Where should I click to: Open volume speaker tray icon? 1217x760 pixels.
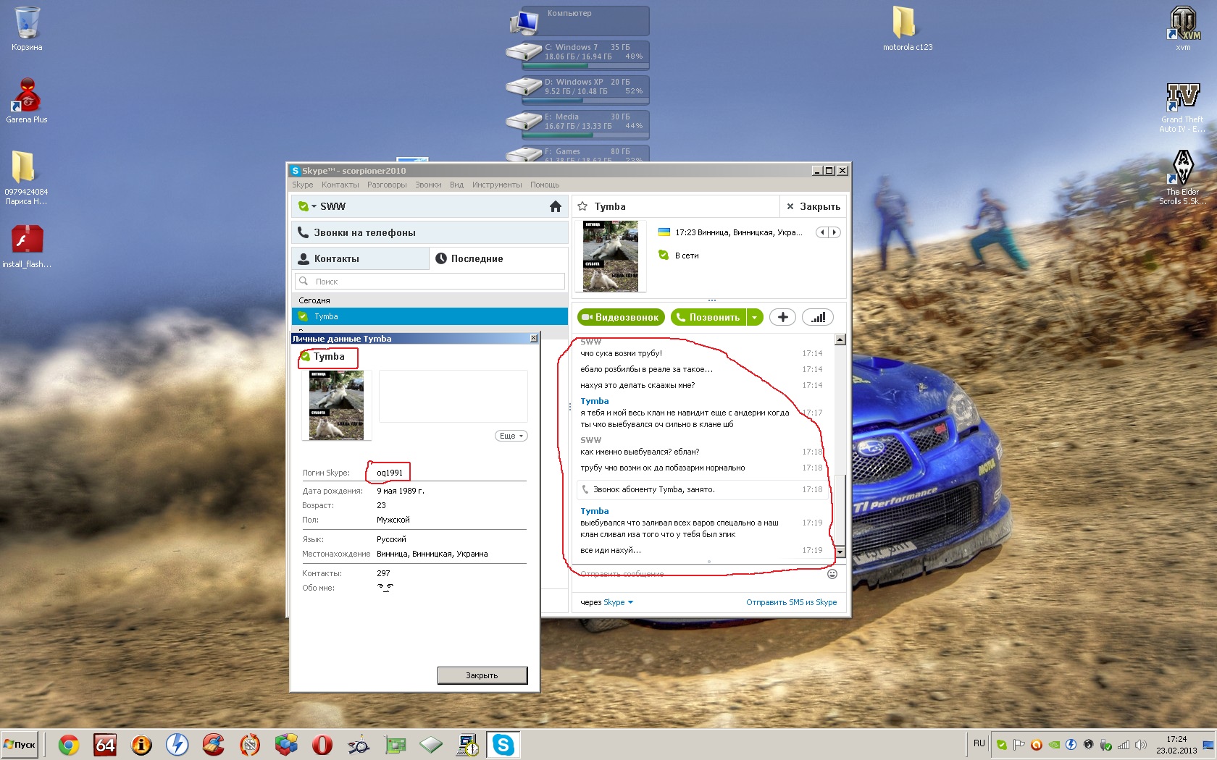point(1141,744)
